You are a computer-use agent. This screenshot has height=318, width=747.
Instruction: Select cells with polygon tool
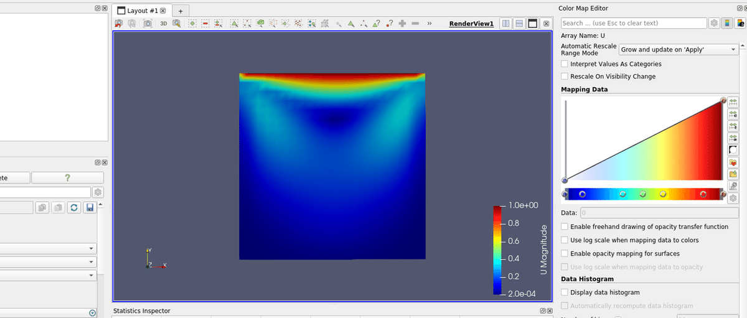286,23
